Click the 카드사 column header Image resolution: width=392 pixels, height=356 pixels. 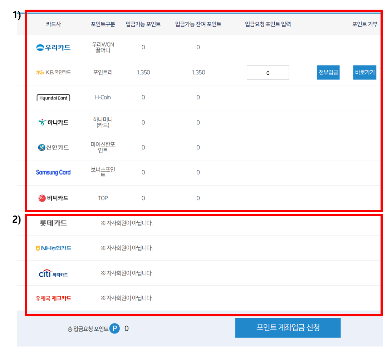coord(53,24)
